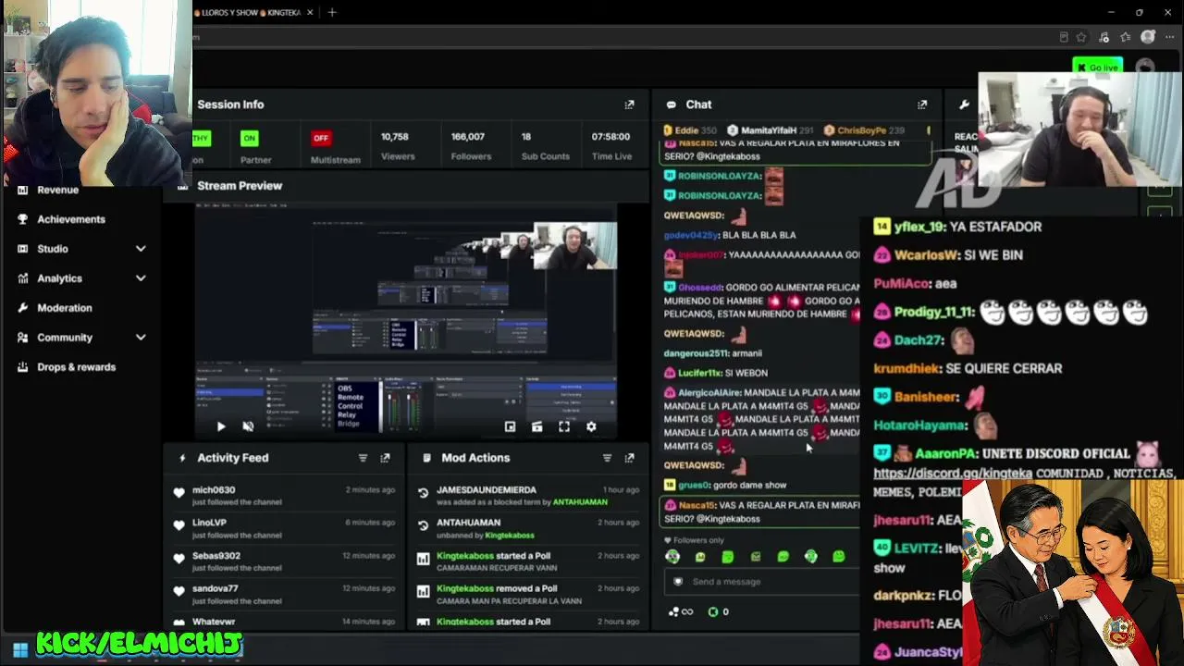This screenshot has width=1184, height=666.
Task: Click the Studio sidebar icon
Action: pos(22,249)
